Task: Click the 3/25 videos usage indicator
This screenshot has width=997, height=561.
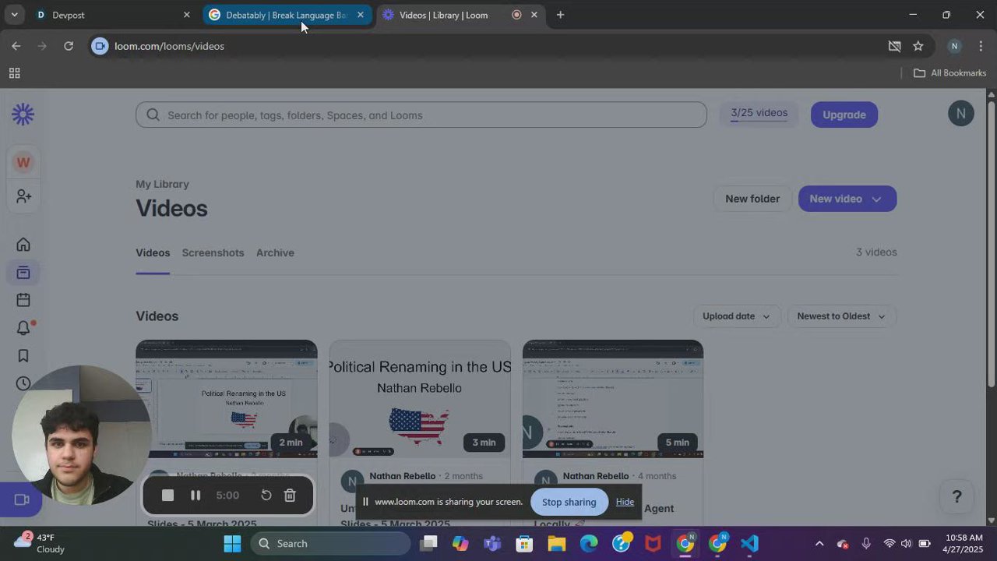Action: (759, 115)
